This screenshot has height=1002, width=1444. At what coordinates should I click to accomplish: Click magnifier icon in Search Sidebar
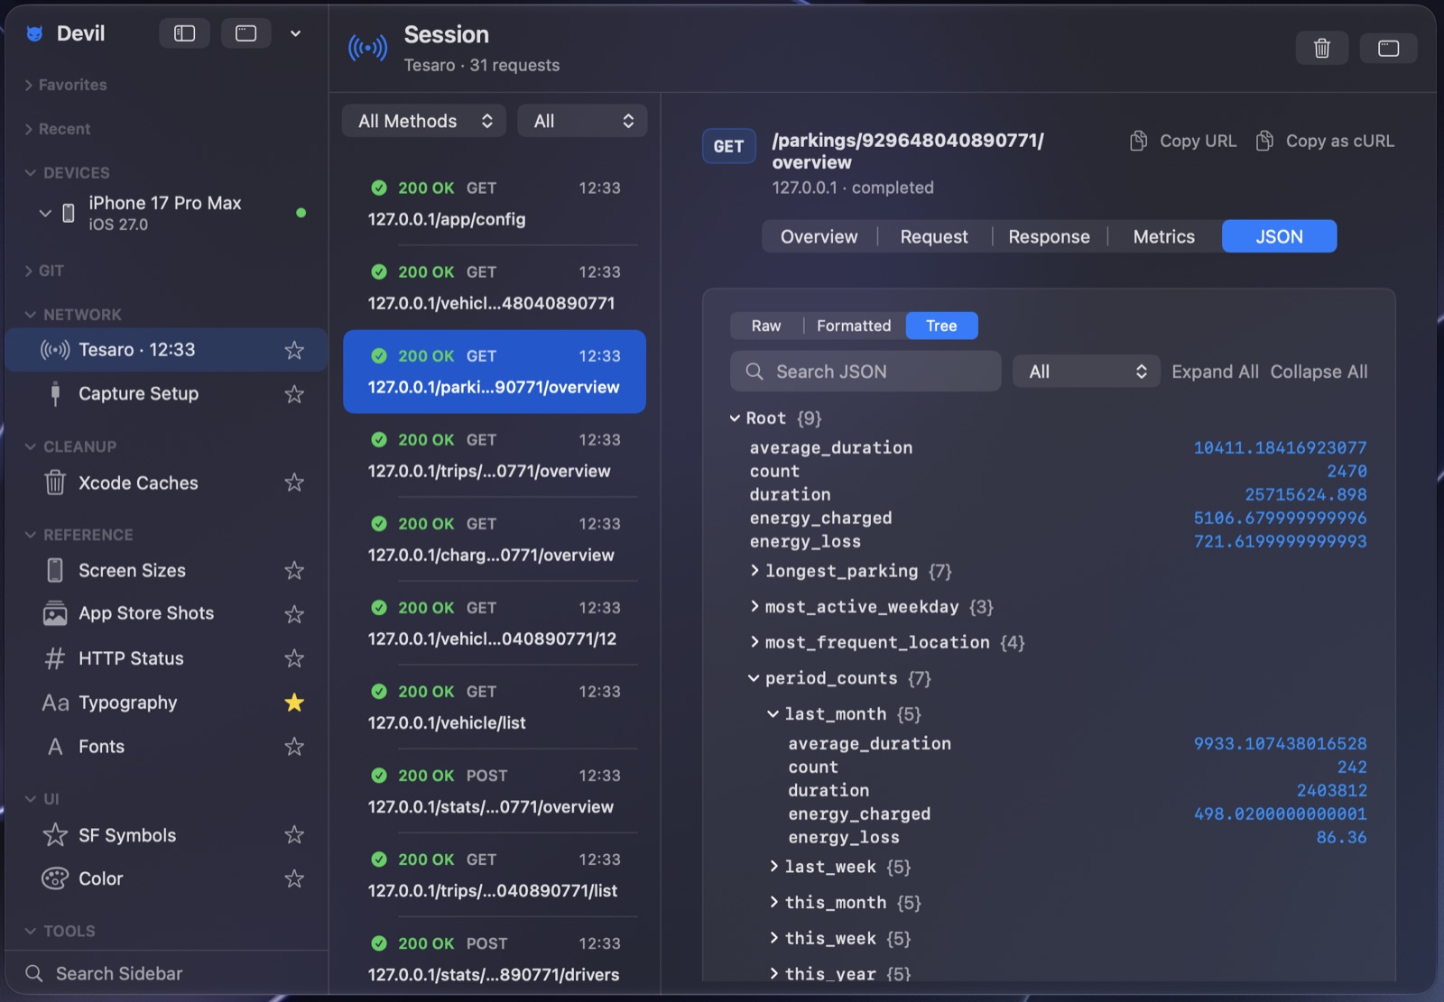34,973
